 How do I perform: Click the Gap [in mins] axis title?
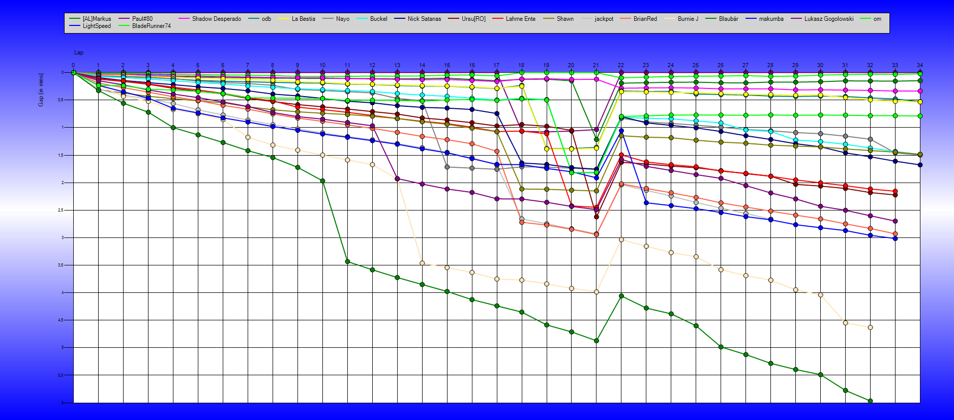tap(41, 89)
